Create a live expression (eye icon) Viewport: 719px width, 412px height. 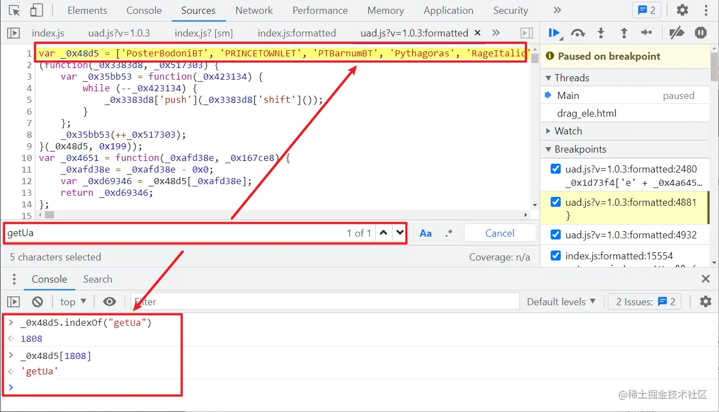110,301
